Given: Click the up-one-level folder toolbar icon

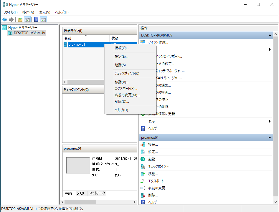Looking at the screenshot, I should point(20,20).
